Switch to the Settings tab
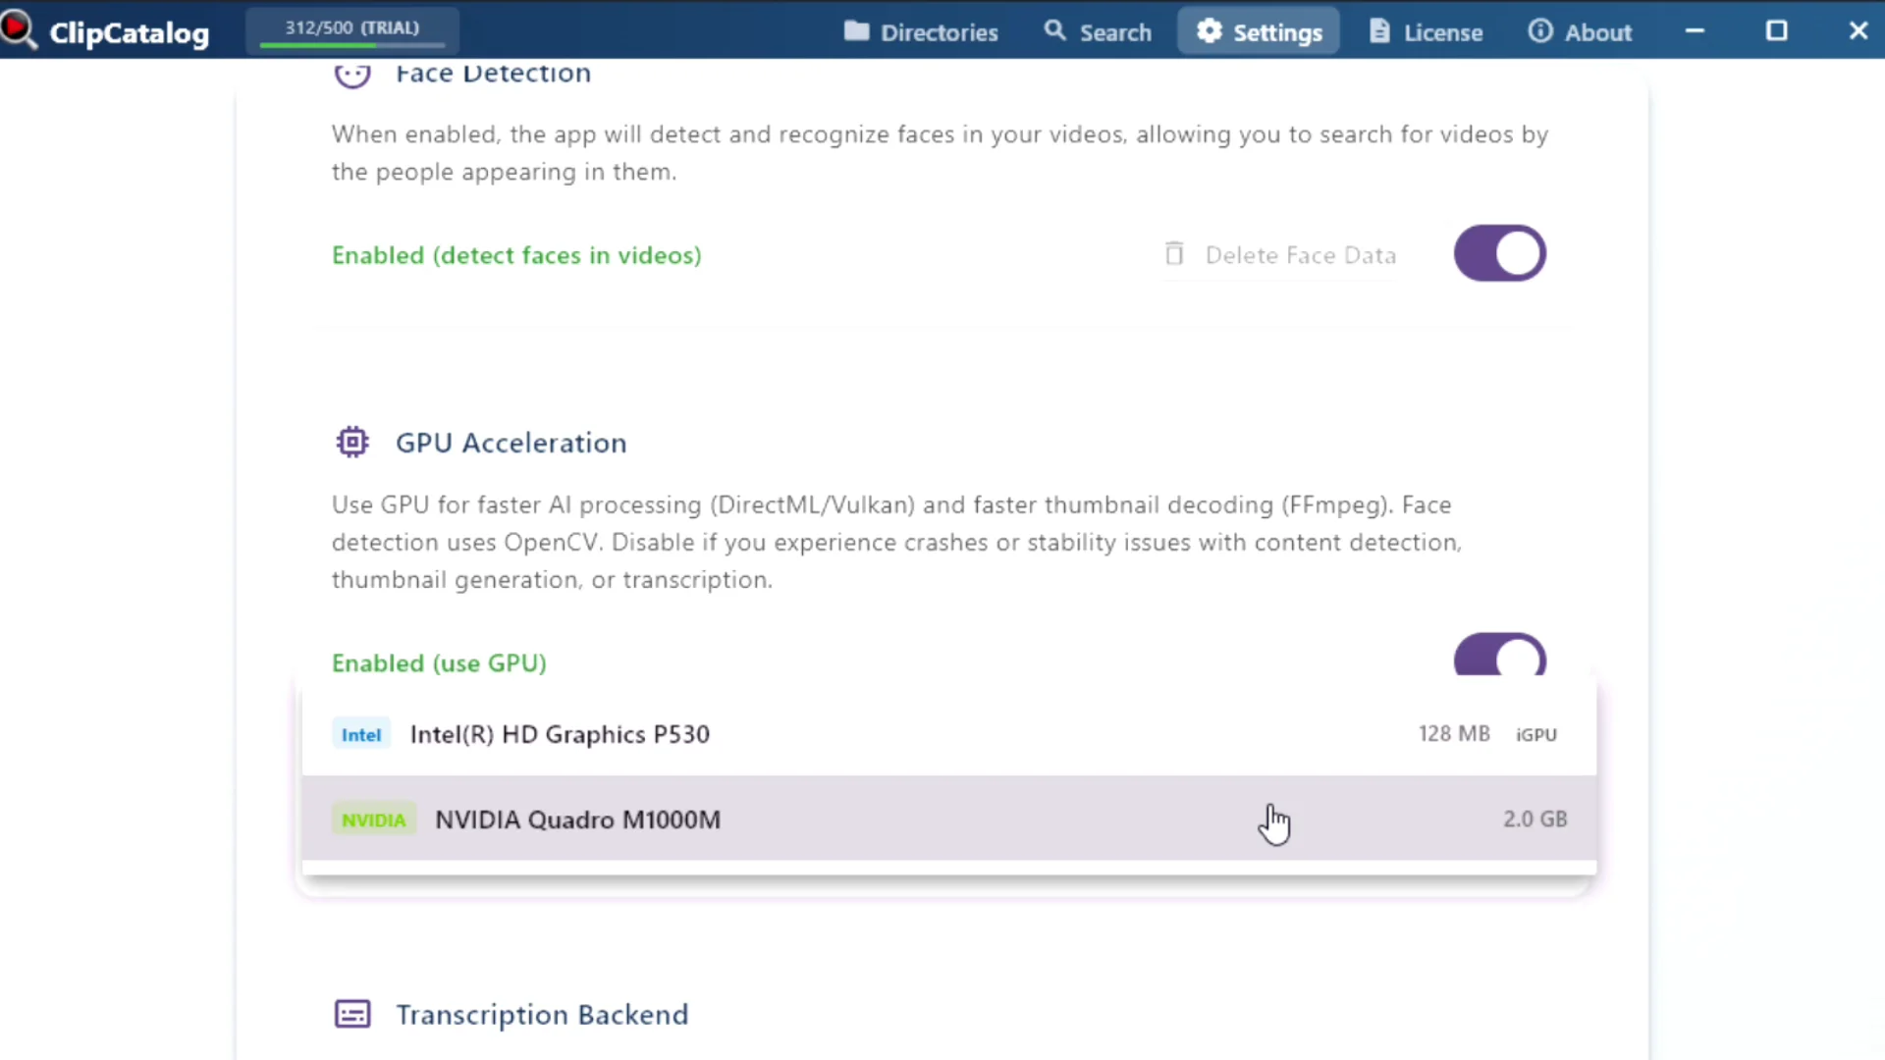1885x1060 pixels. [x=1258, y=31]
